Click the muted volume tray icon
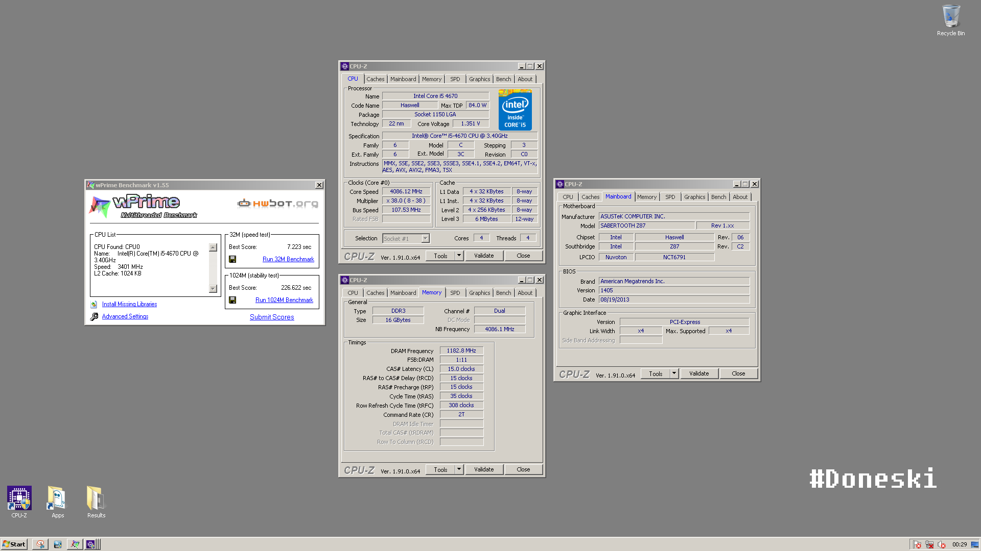Viewport: 981px width, 551px height. coord(942,544)
